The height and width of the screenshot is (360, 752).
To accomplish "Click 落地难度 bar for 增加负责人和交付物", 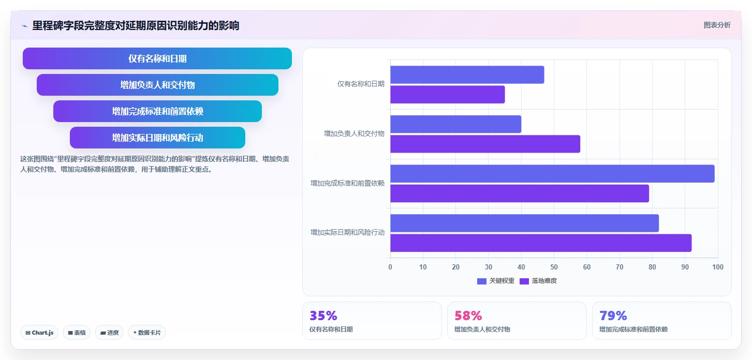I will pos(485,144).
